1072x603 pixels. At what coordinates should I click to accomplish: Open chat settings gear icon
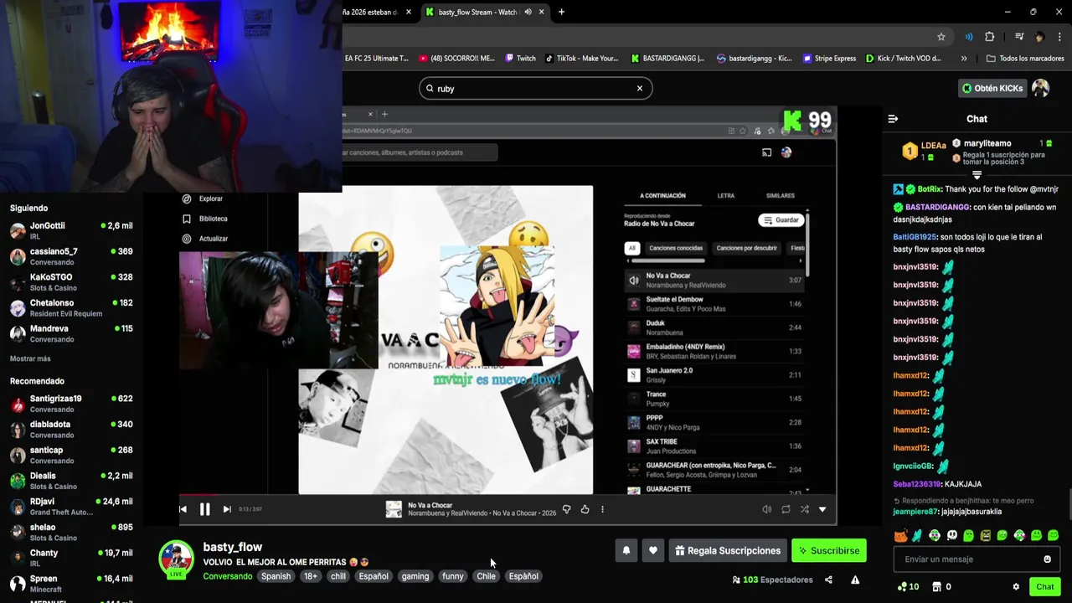[x=1016, y=587]
